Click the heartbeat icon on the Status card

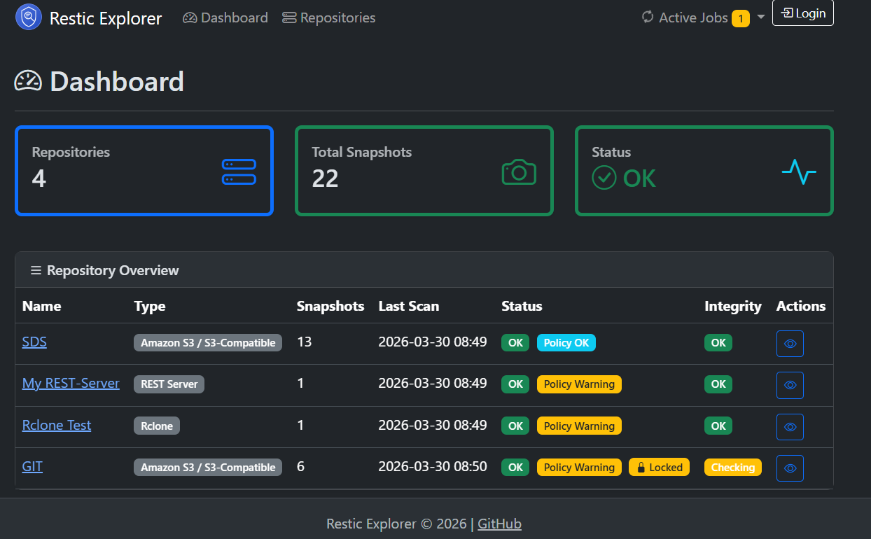pos(799,170)
